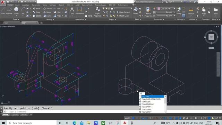The width and height of the screenshot is (222, 125).
Task: Toggle polar tracking in status bar
Action: coord(150,118)
